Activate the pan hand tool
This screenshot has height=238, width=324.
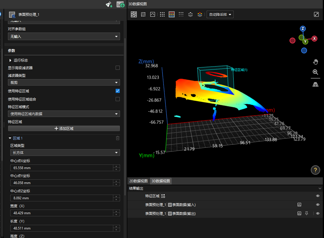tap(315, 62)
